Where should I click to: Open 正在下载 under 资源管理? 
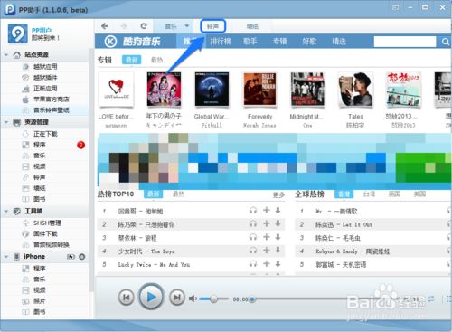(45, 134)
